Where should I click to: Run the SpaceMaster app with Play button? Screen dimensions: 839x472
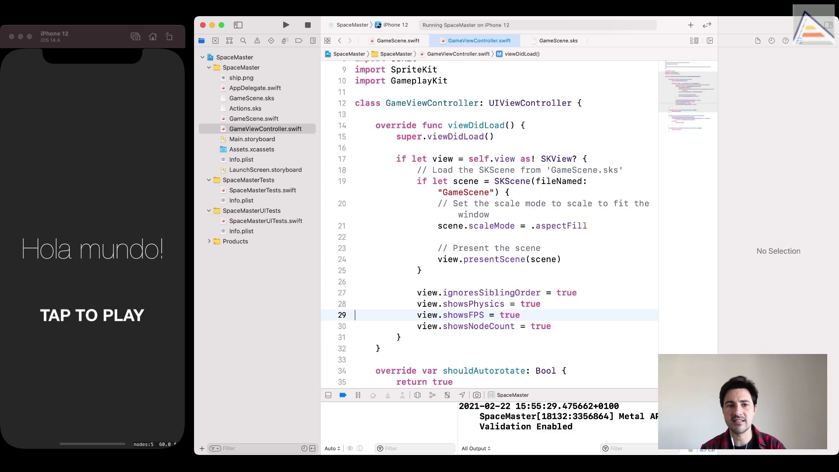pyautogui.click(x=286, y=25)
